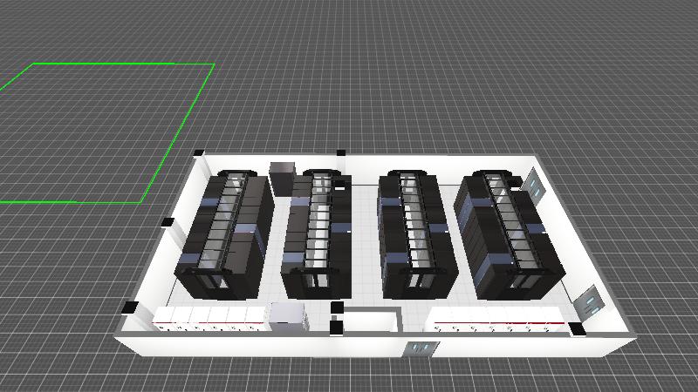
Task: Click the gray cabinet at the room's back wall
Action: [x=284, y=178]
